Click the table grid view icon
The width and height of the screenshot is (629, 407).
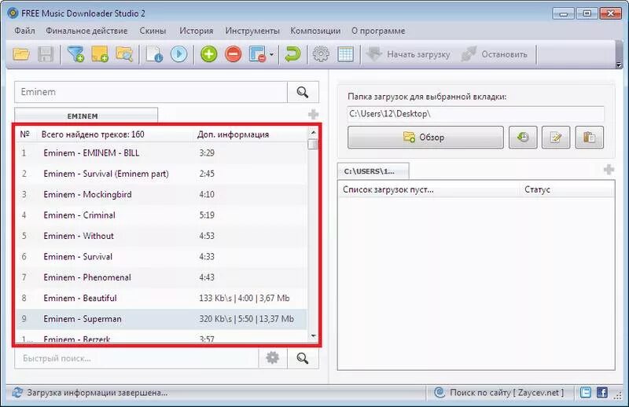tap(345, 54)
